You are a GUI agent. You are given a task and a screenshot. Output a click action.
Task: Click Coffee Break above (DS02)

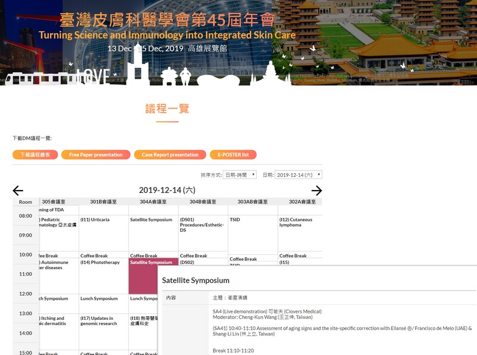(x=203, y=256)
